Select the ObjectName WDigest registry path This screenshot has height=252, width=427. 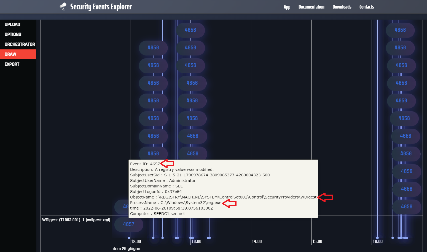pyautogui.click(x=223, y=197)
